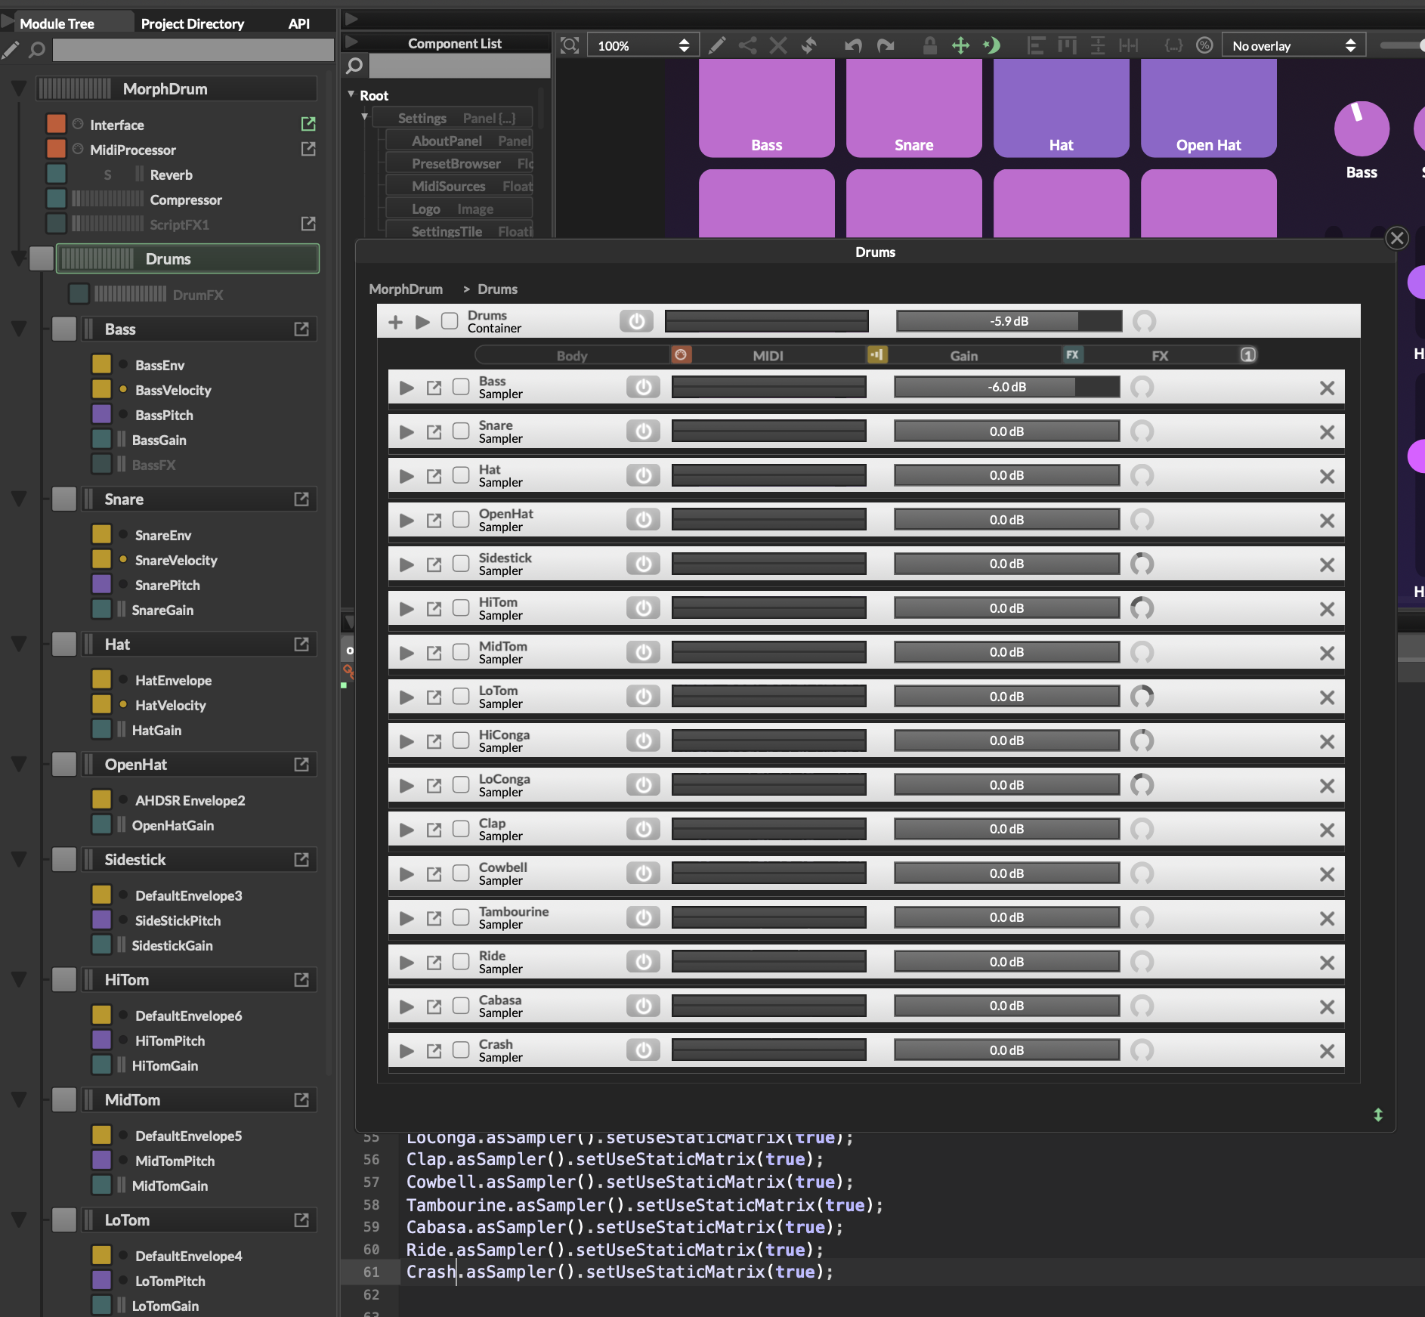Collapse the MorphDrum module tree
The height and width of the screenshot is (1317, 1425).
pos(18,88)
